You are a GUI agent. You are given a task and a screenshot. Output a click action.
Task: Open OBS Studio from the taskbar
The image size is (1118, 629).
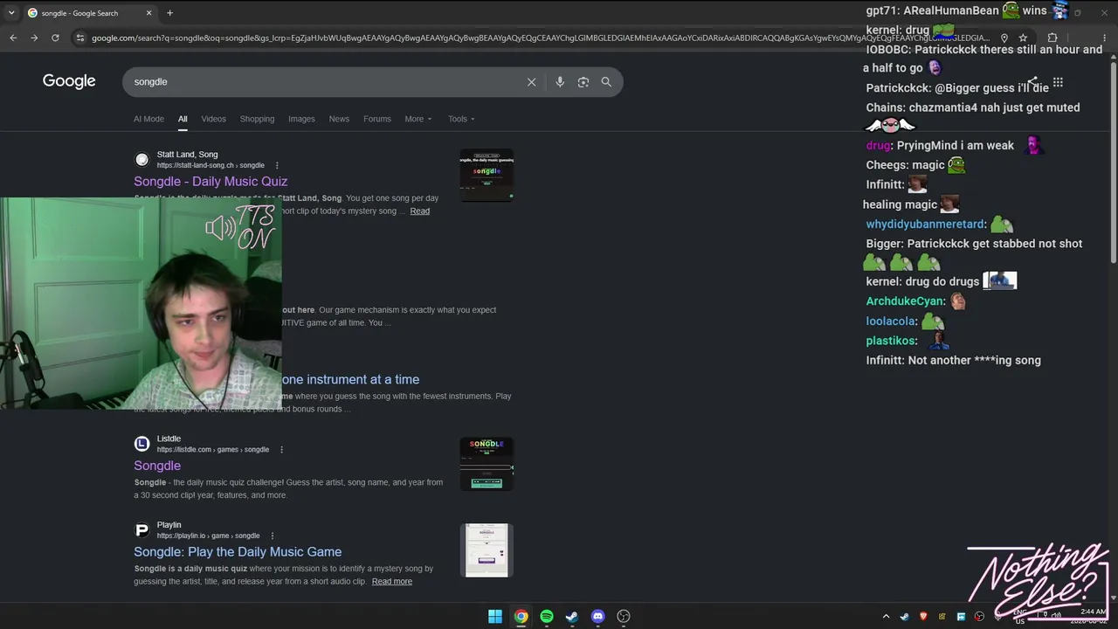624,617
